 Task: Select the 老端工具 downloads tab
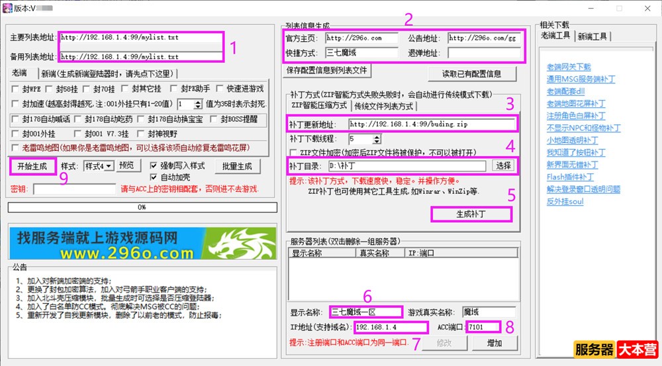555,36
